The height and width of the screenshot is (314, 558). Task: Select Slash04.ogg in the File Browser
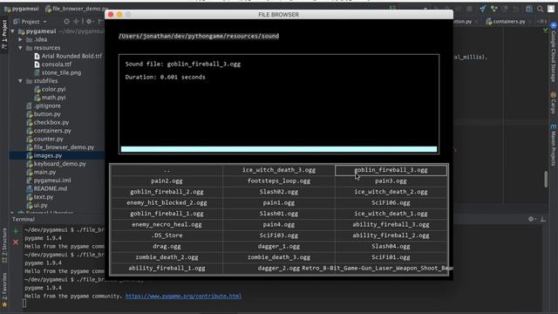tap(391, 246)
